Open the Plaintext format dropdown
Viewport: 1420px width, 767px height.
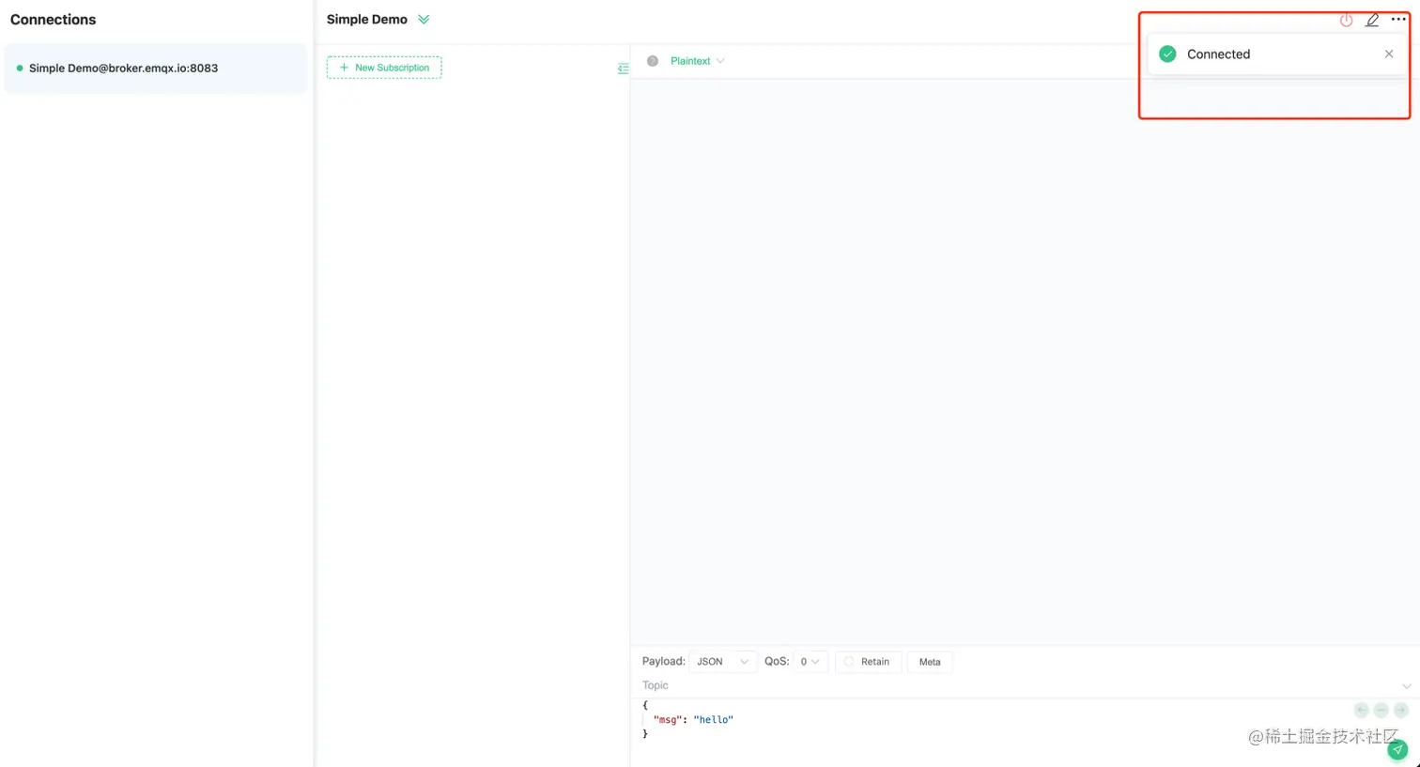pos(697,61)
